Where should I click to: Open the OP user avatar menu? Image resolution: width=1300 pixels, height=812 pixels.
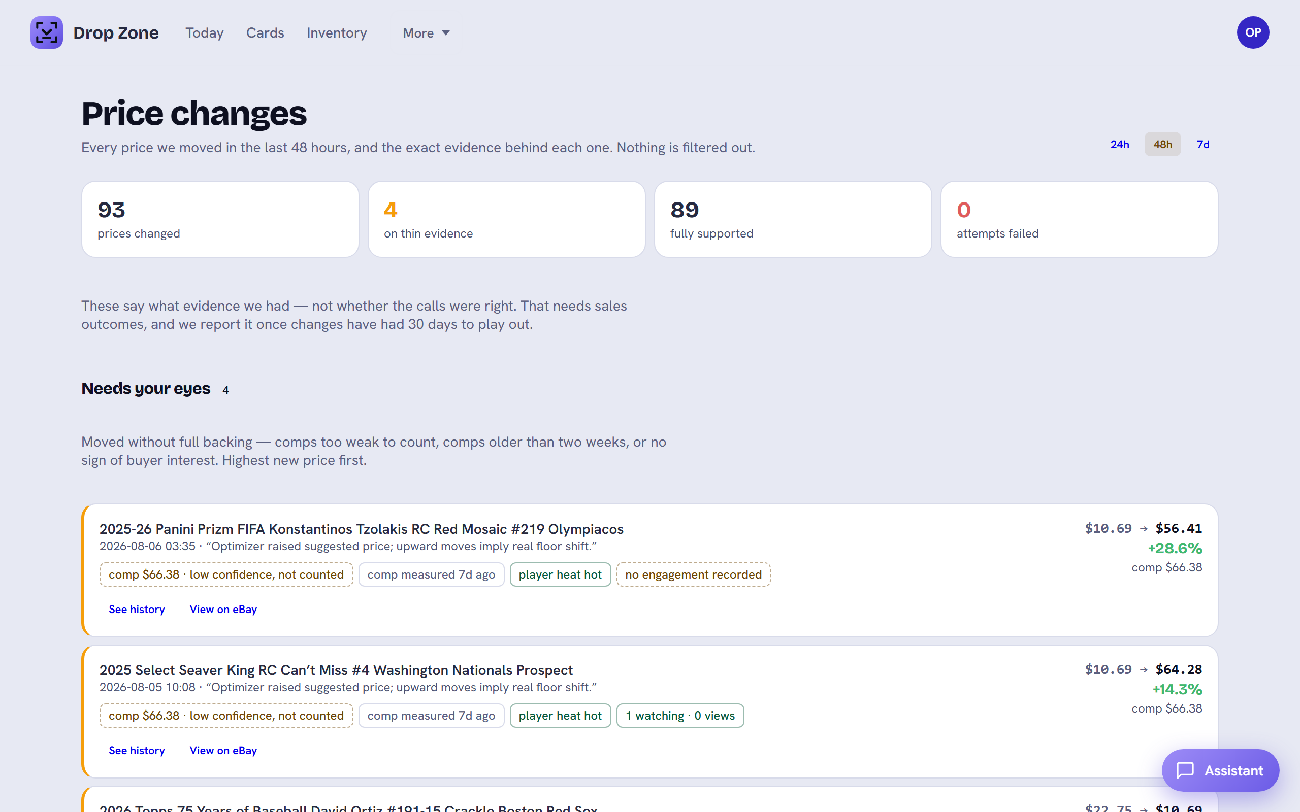(x=1253, y=32)
